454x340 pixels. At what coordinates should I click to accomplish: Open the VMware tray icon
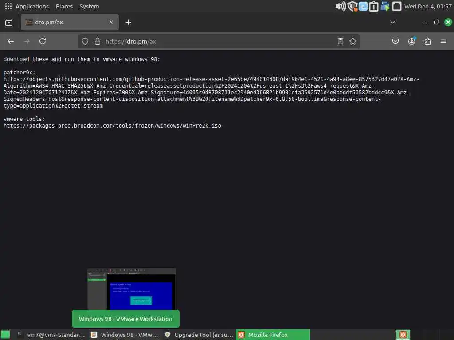coord(385,6)
